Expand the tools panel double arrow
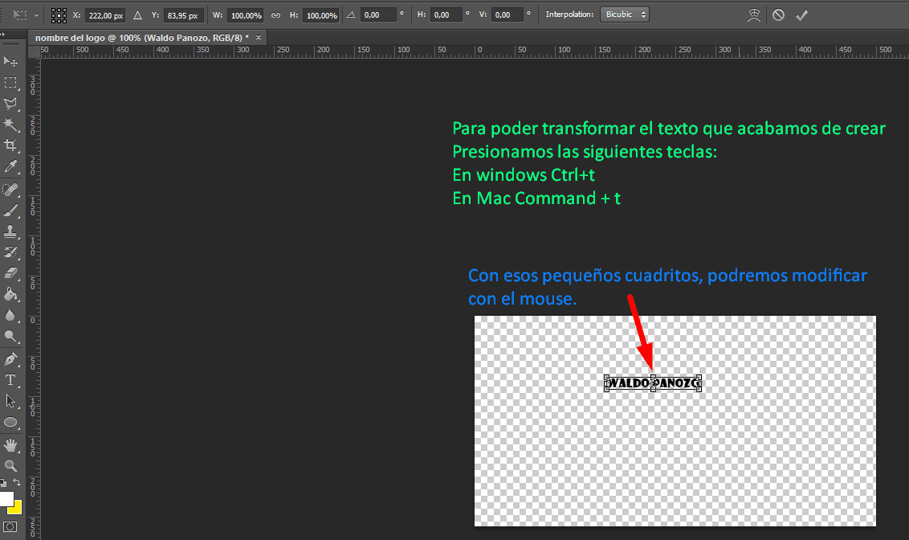 [x=2, y=35]
